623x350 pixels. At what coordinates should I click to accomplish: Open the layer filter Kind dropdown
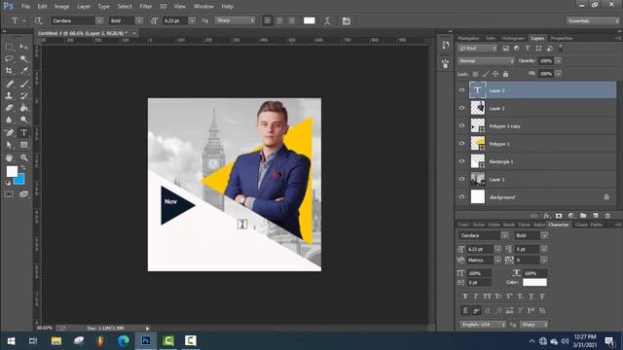(477, 49)
